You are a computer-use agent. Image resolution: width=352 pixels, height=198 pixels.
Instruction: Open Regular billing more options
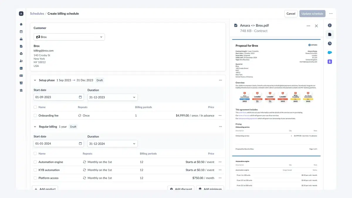220,127
